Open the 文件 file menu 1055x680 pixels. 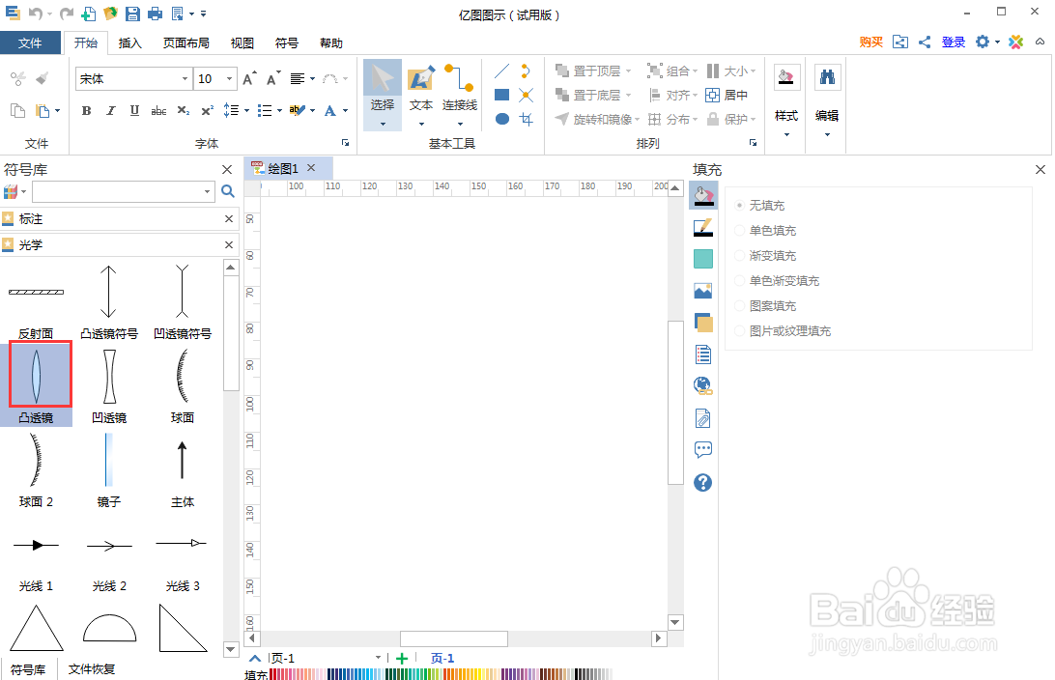coord(30,43)
